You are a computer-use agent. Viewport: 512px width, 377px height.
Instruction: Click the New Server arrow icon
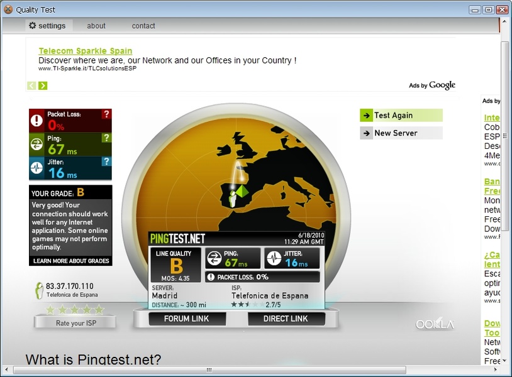366,133
